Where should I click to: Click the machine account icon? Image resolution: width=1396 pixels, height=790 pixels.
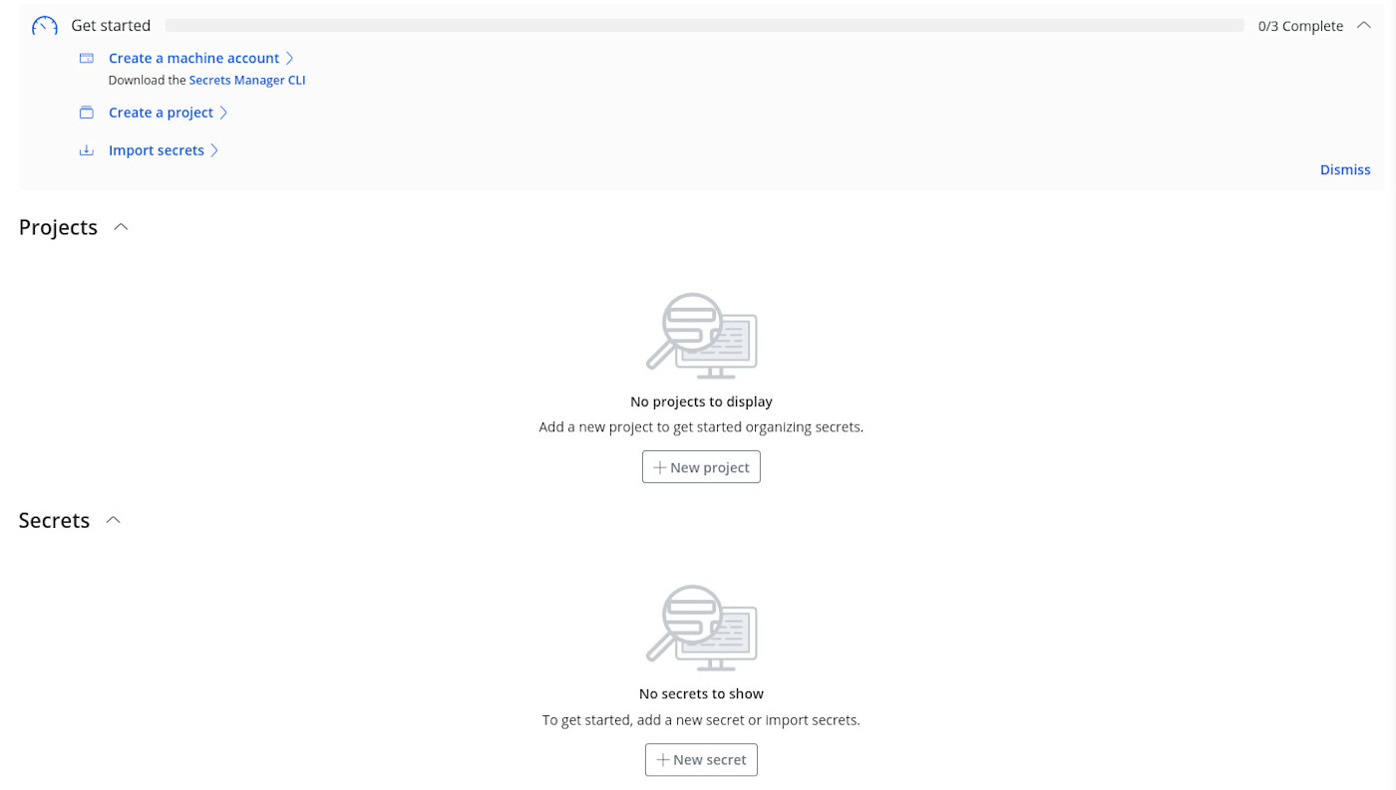87,58
